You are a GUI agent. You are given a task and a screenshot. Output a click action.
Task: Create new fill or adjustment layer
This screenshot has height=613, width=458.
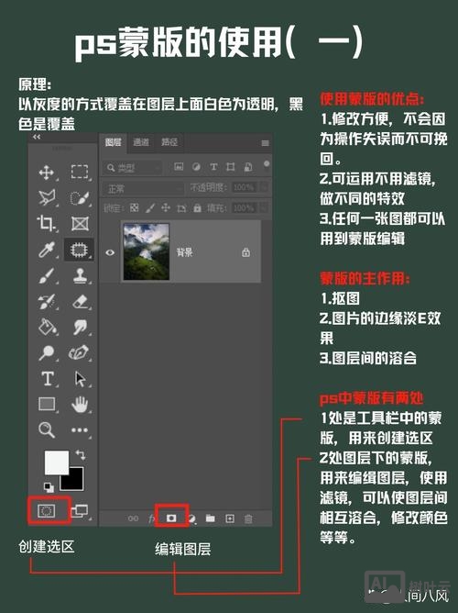tap(192, 518)
